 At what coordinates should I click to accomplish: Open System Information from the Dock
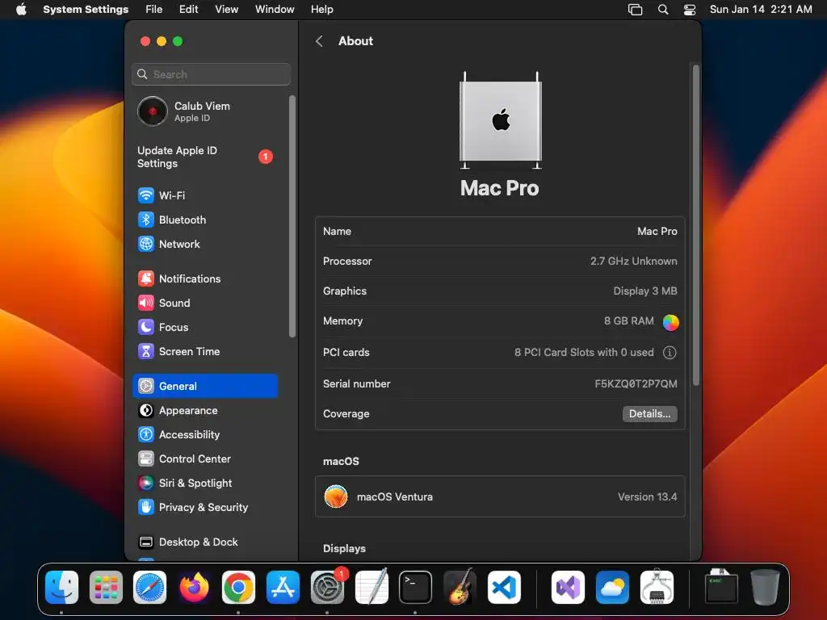(x=657, y=587)
